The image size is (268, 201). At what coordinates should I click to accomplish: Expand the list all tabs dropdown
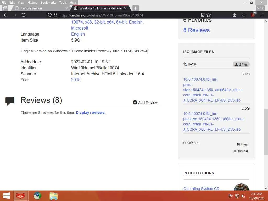pyautogui.click(x=260, y=8)
